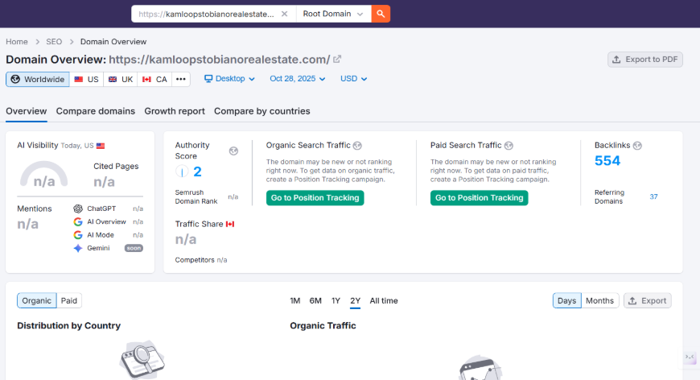This screenshot has width=700, height=380.
Task: Open the 554 backlinks count
Action: [607, 161]
